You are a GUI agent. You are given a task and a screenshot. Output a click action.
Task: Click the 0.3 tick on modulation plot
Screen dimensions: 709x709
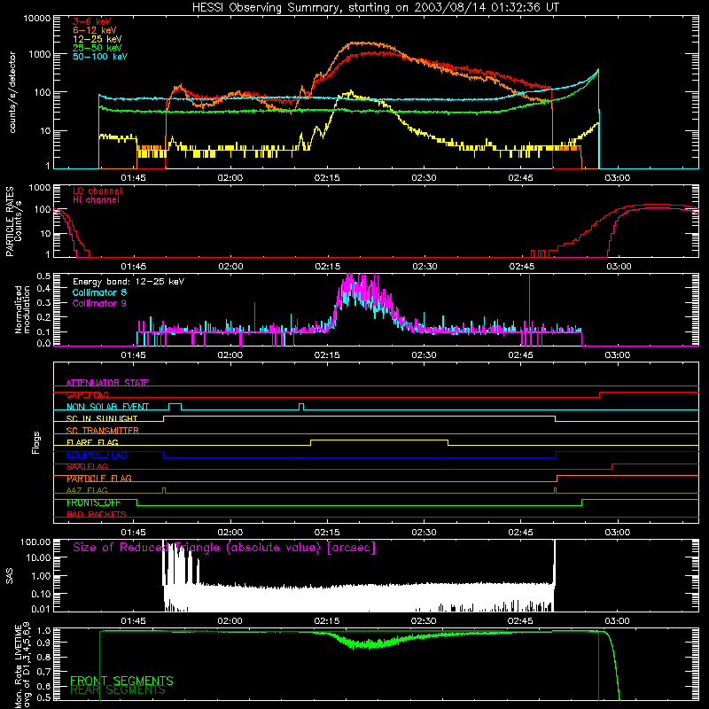43,302
